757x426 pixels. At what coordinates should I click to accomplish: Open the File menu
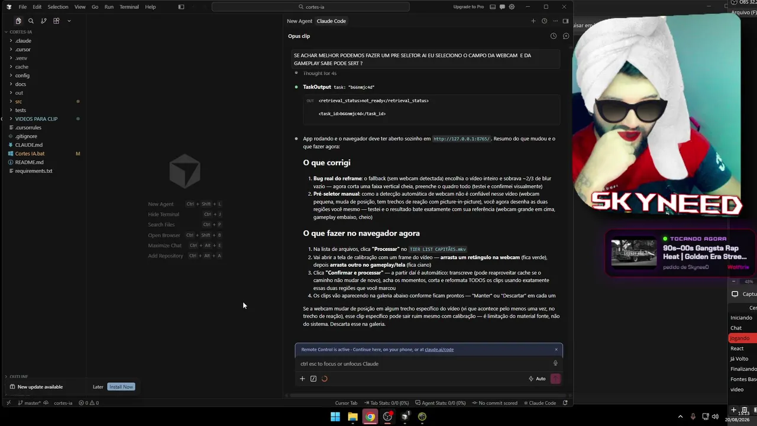click(22, 7)
